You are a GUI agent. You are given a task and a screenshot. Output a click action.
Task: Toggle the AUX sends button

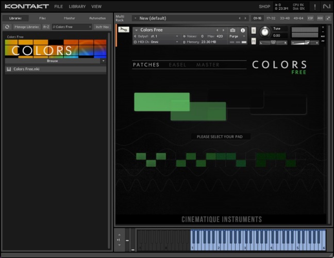pos(320,18)
